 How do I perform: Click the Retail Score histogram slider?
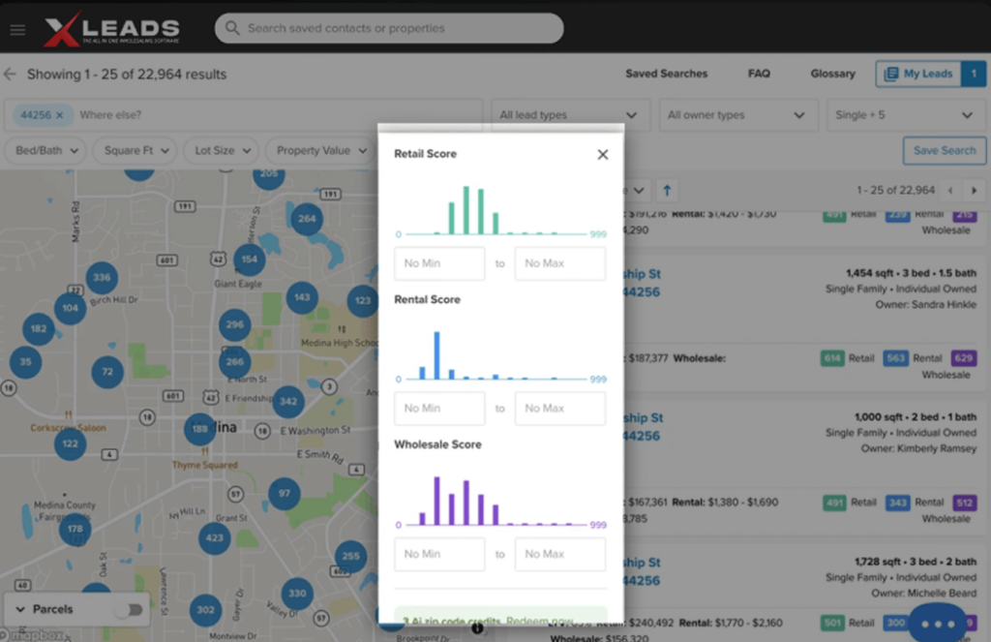click(500, 234)
